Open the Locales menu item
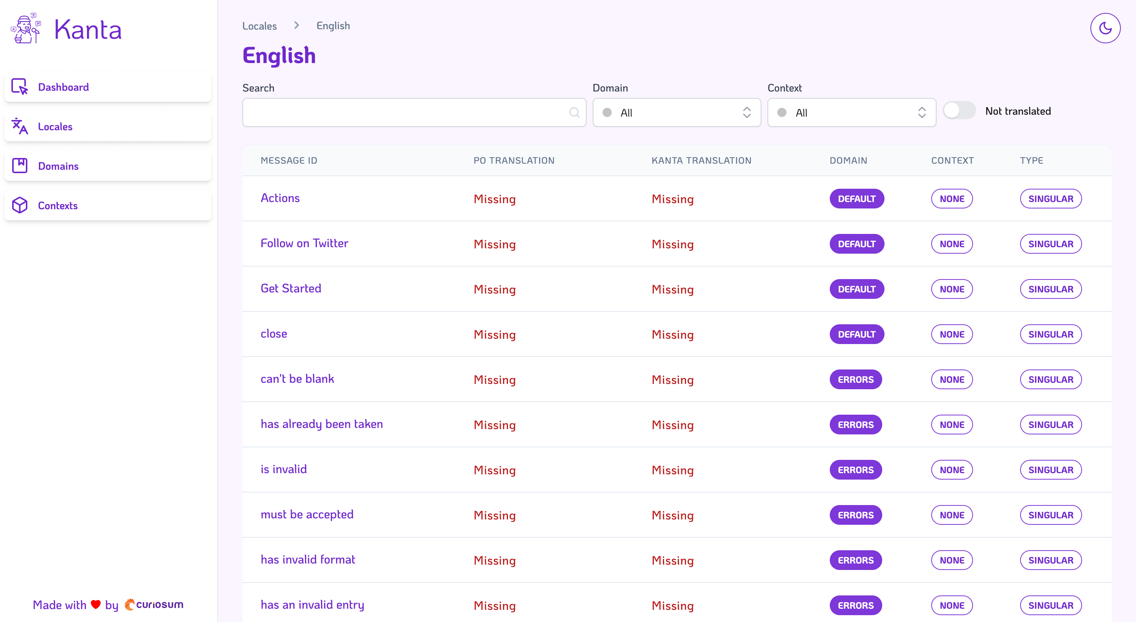 click(108, 126)
